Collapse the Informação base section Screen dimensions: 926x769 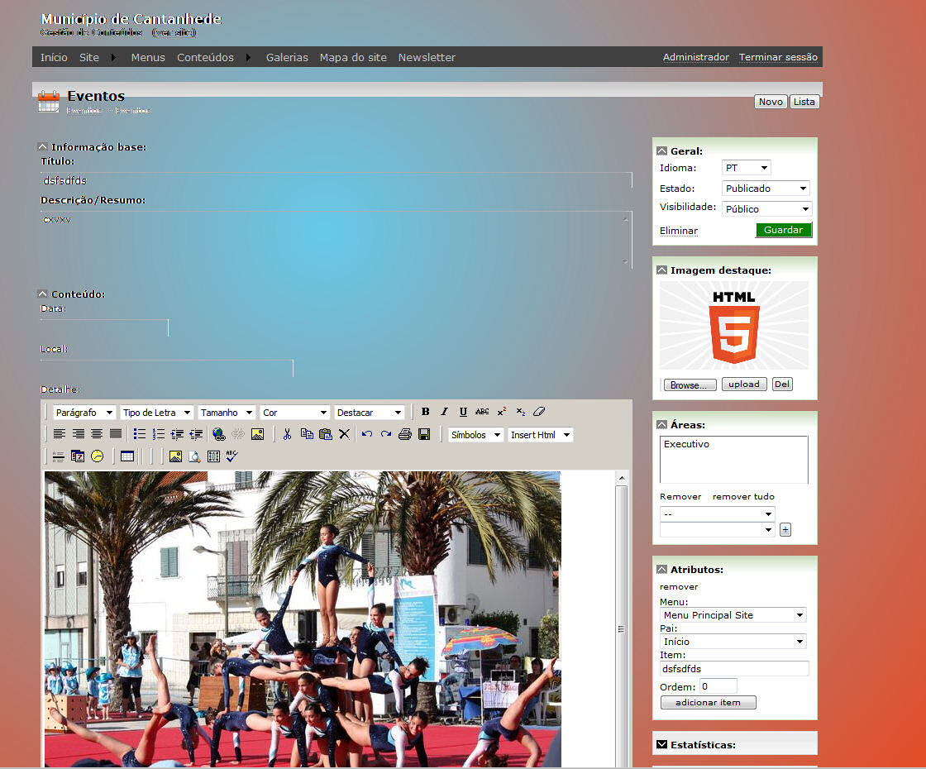click(x=43, y=147)
